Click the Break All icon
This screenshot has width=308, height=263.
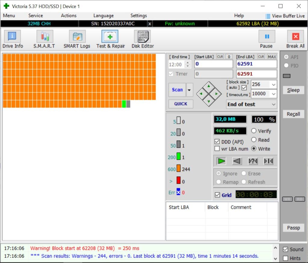pos(295,36)
